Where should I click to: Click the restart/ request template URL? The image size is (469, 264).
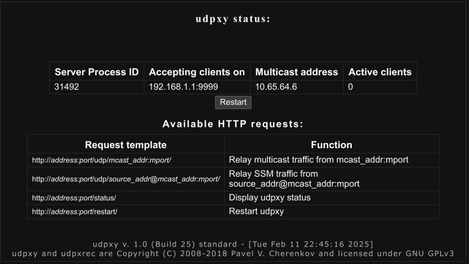click(x=75, y=211)
